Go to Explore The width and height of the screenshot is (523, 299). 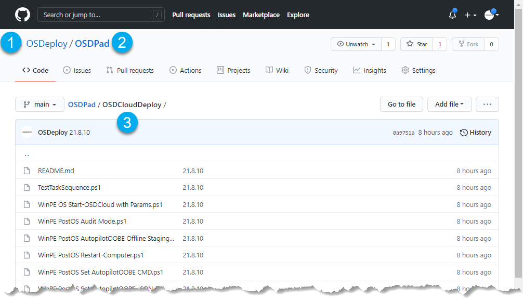tap(298, 15)
